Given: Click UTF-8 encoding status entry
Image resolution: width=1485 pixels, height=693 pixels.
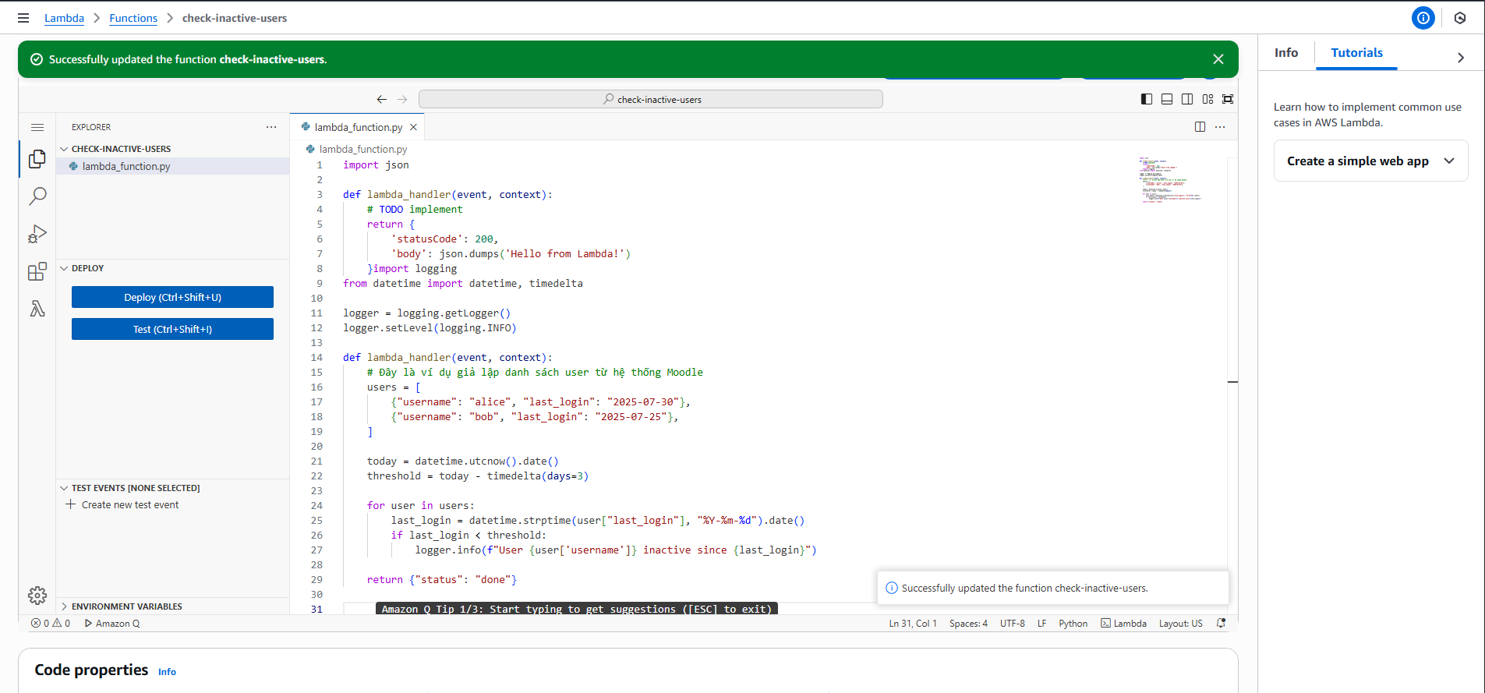Looking at the screenshot, I should [1013, 624].
